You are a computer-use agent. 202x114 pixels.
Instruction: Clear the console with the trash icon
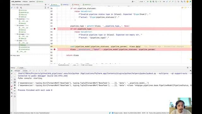coord(15,88)
